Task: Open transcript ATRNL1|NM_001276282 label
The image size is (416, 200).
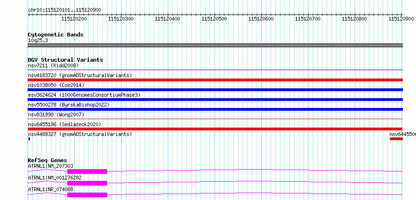Action: (55, 178)
